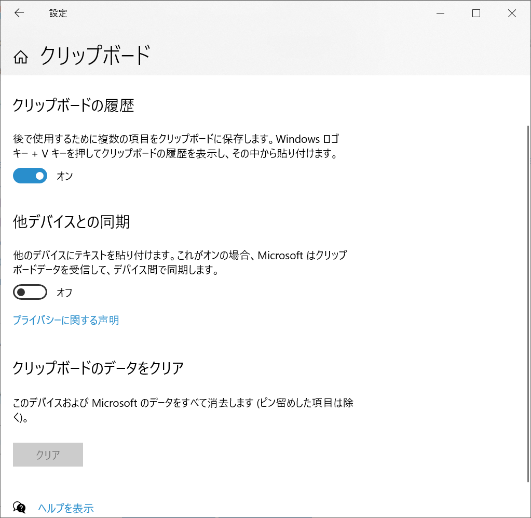This screenshot has width=531, height=518.
Task: Close the Settings window
Action: click(512, 13)
